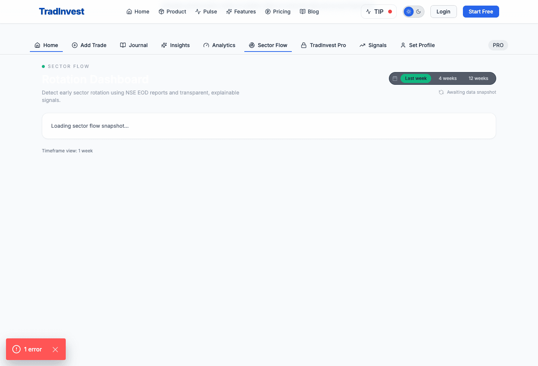This screenshot has width=538, height=366.
Task: Open the Pricing menu item
Action: click(x=278, y=12)
